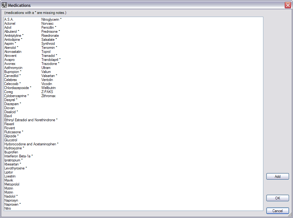Click the Add button
This screenshot has width=293, height=218.
tap(278, 177)
